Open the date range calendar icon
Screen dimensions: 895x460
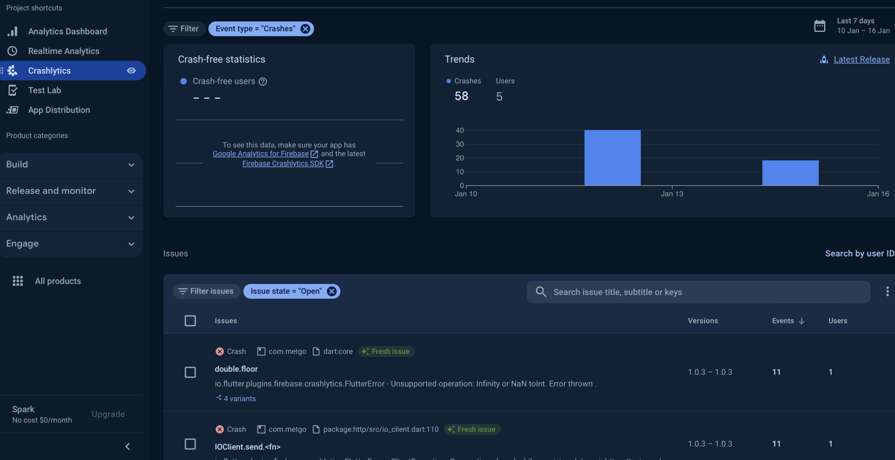coord(819,26)
